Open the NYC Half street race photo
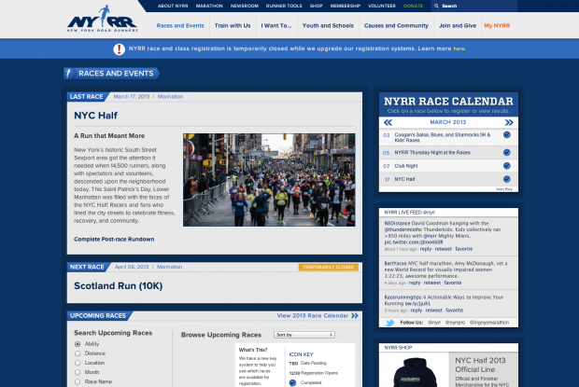579x387 pixels. 269,180
